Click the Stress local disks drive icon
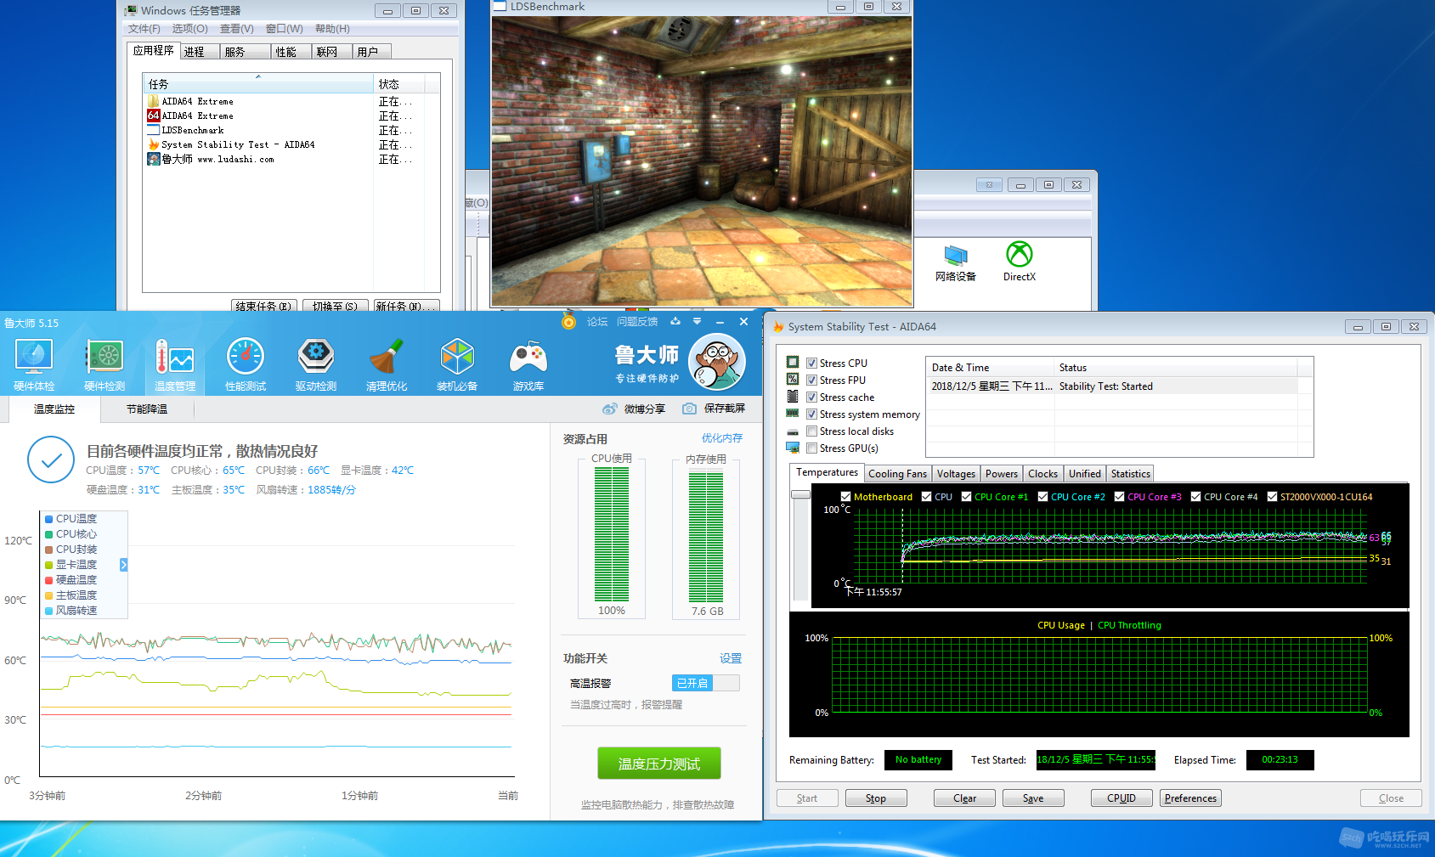This screenshot has width=1435, height=857. coord(793,431)
